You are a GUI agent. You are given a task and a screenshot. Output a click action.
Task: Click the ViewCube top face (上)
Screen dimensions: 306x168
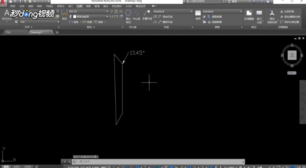292,55
